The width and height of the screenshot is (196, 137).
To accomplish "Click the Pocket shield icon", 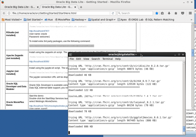I will click(x=183, y=13).
